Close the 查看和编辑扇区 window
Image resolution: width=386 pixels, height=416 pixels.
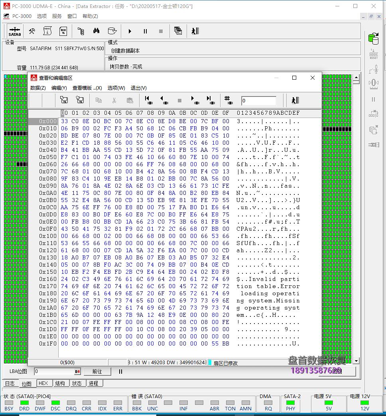(x=313, y=78)
